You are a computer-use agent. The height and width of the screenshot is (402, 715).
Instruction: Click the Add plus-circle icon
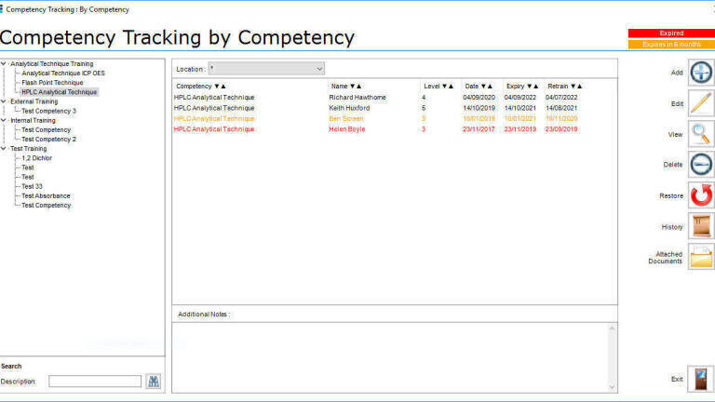[x=701, y=73]
